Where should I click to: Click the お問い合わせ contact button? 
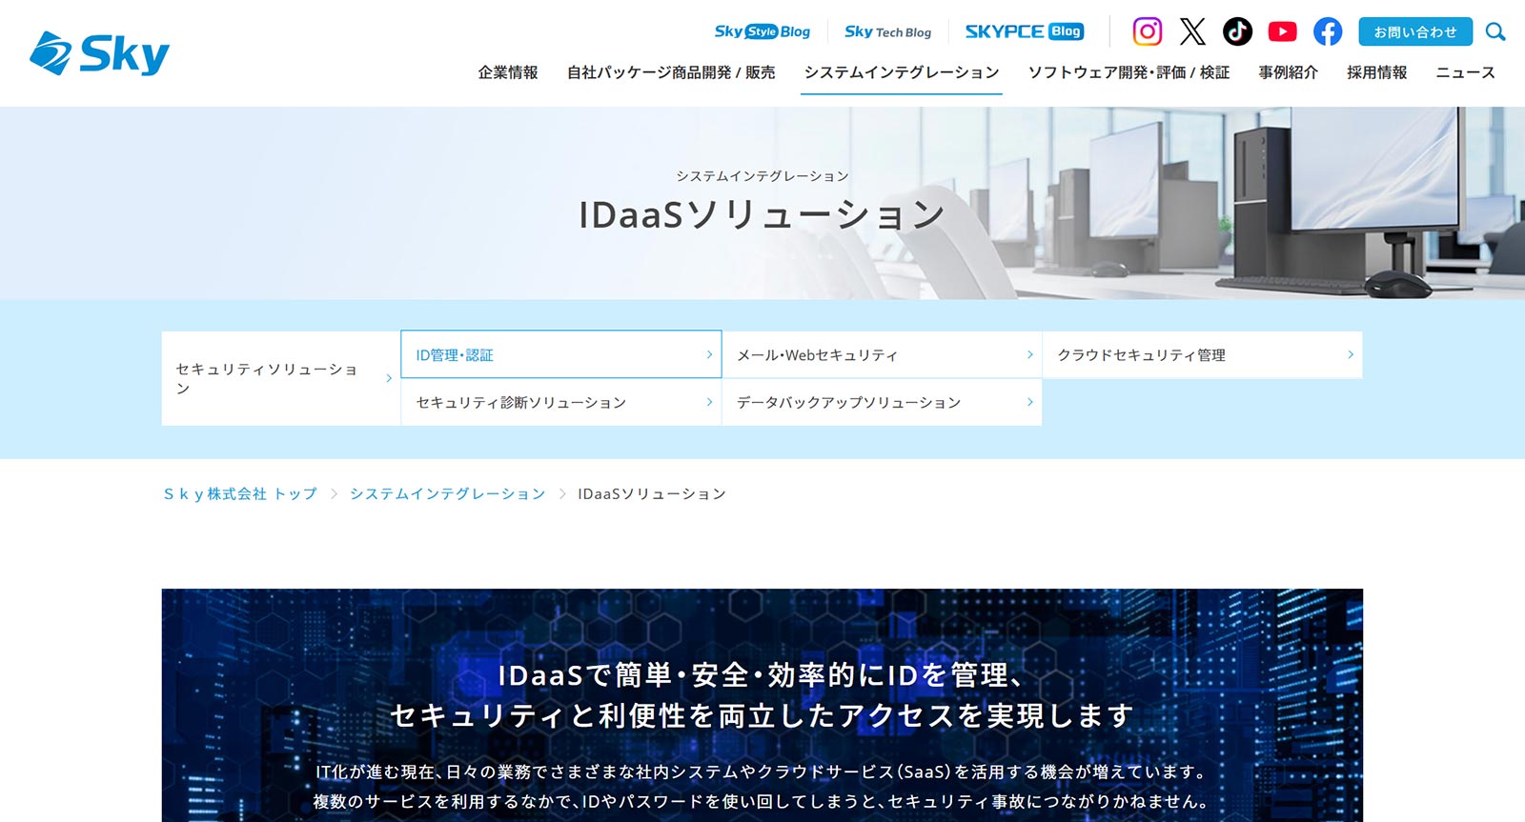tap(1415, 31)
